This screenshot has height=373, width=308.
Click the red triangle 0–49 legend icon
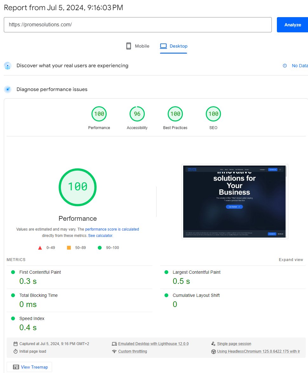[40, 248]
